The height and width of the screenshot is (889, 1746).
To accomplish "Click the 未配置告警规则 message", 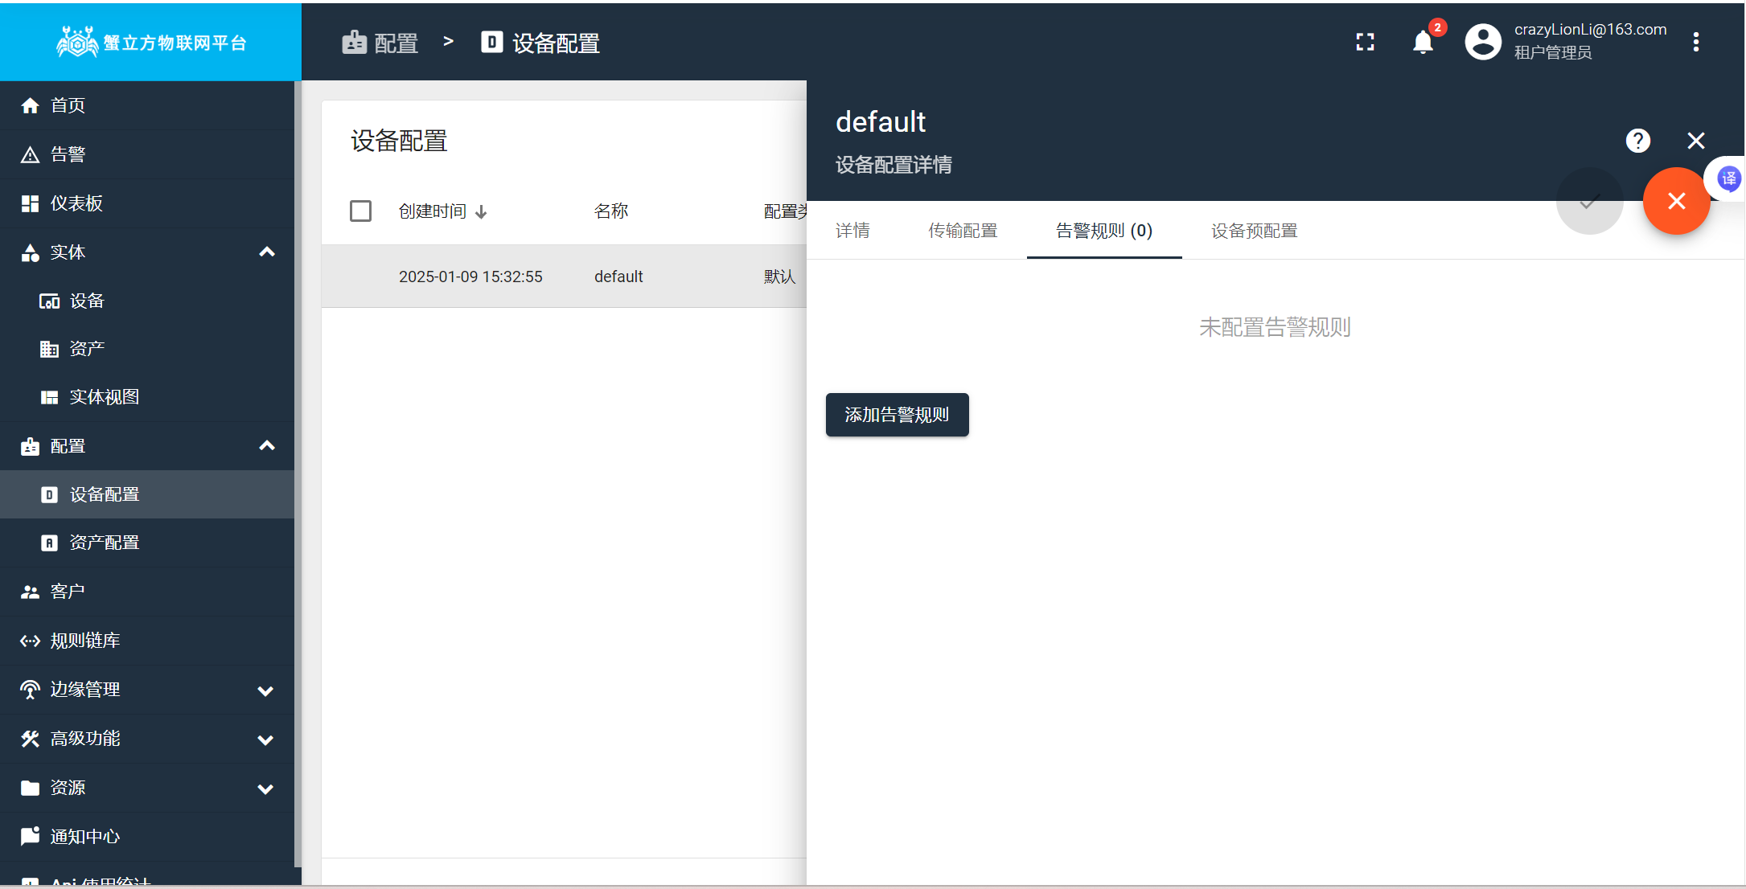I will pos(1275,327).
